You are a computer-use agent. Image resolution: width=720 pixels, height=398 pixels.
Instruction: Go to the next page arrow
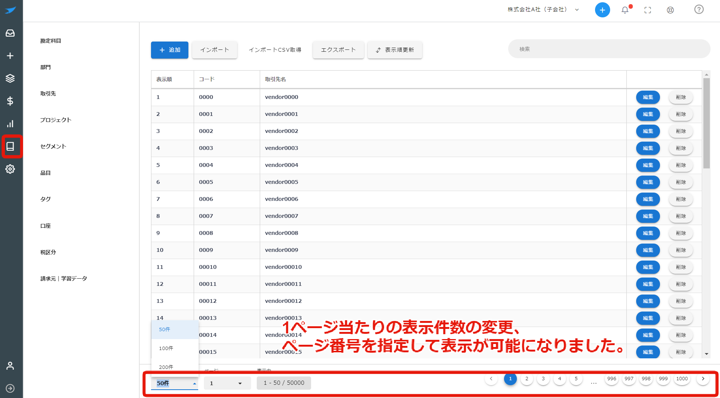pos(703,379)
